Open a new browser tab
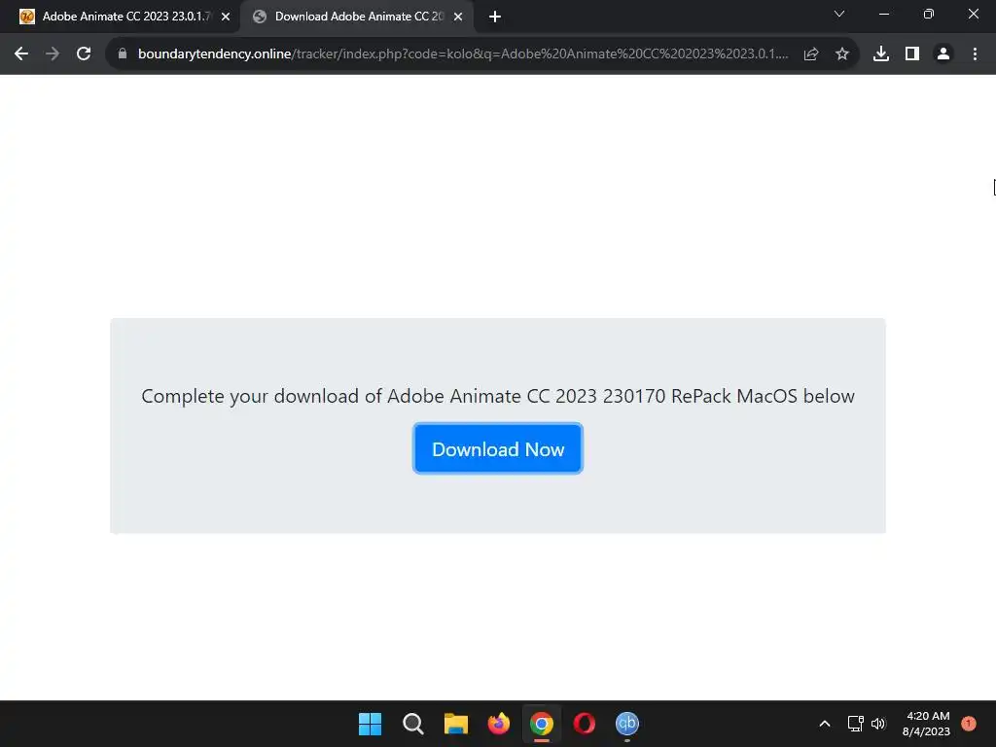The height and width of the screenshot is (747, 996). pyautogui.click(x=495, y=17)
